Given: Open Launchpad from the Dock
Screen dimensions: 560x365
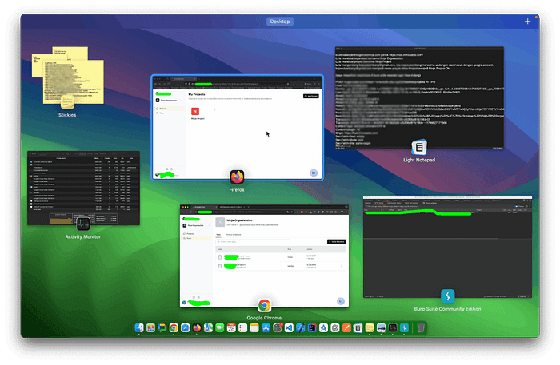Looking at the screenshot, I should (150, 328).
